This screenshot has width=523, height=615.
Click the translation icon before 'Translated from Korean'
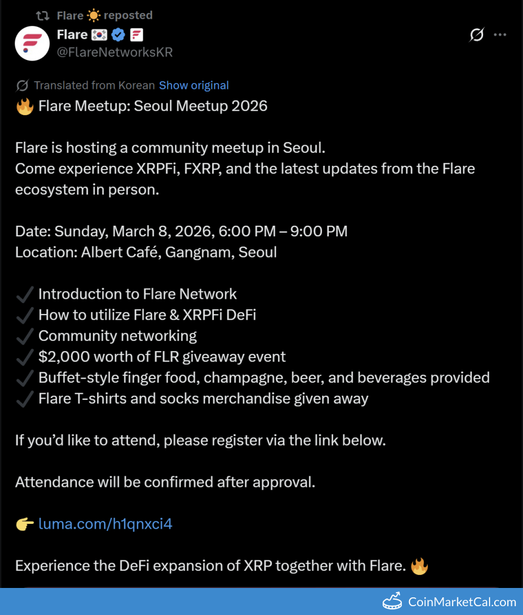[22, 85]
